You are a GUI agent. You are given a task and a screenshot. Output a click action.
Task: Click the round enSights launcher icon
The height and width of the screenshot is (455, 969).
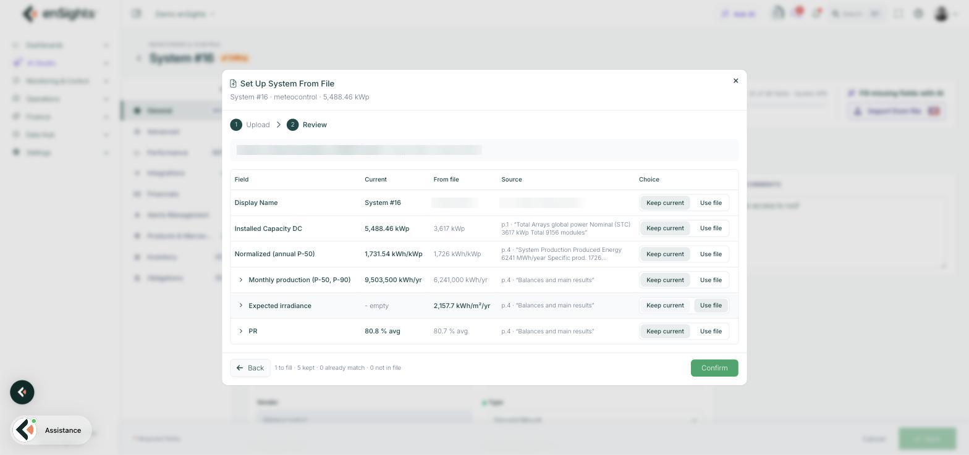pos(22,392)
